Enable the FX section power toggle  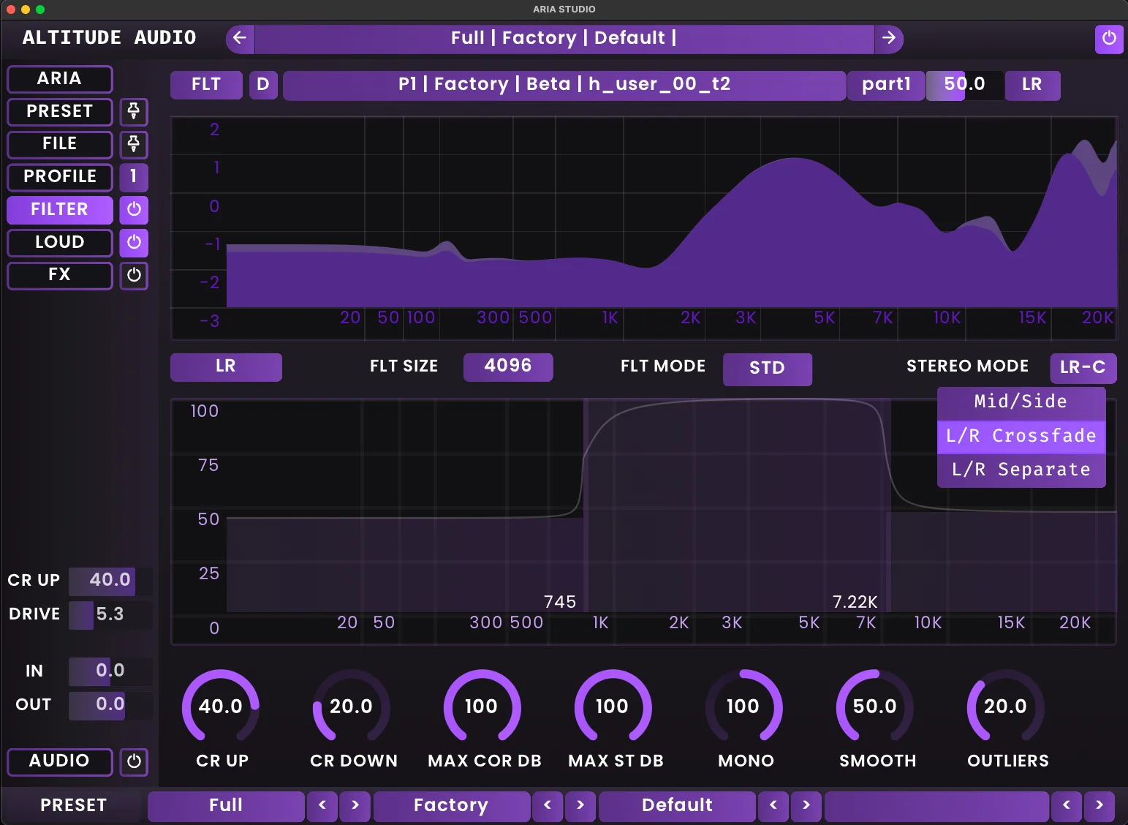pos(134,276)
